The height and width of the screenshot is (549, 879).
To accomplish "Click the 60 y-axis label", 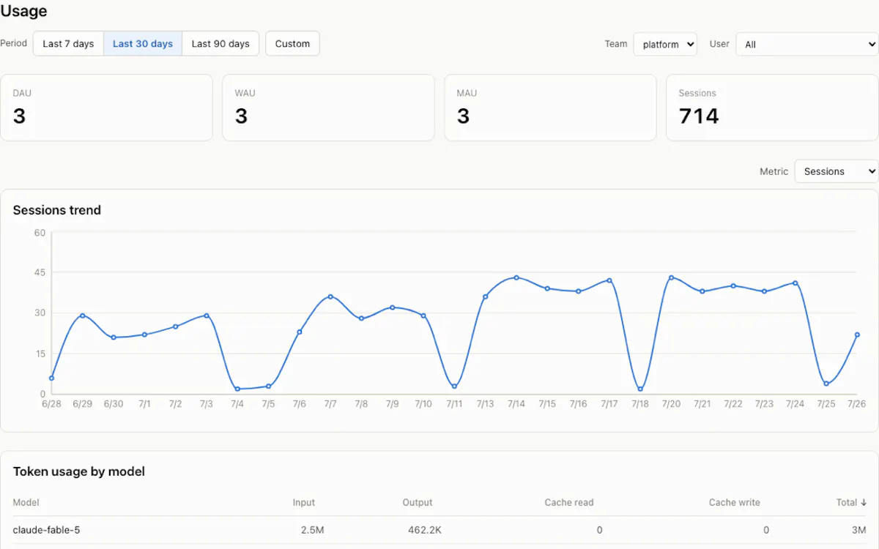I will click(x=40, y=233).
